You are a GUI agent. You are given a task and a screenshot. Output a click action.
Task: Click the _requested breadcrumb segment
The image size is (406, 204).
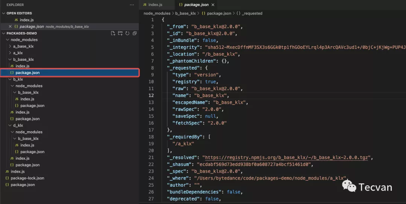(251, 13)
